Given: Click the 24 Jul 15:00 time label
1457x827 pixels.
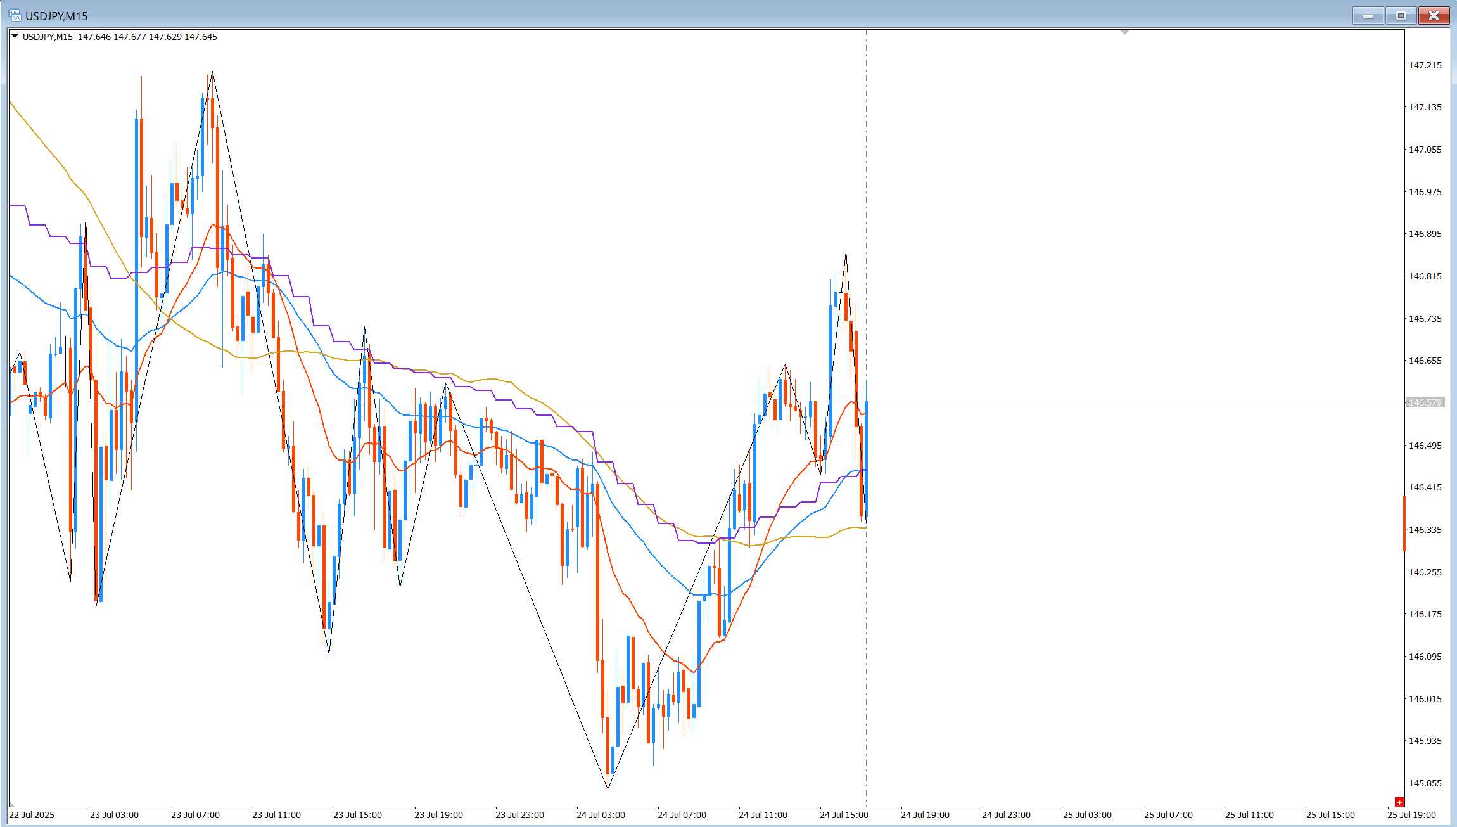Looking at the screenshot, I should tap(844, 815).
